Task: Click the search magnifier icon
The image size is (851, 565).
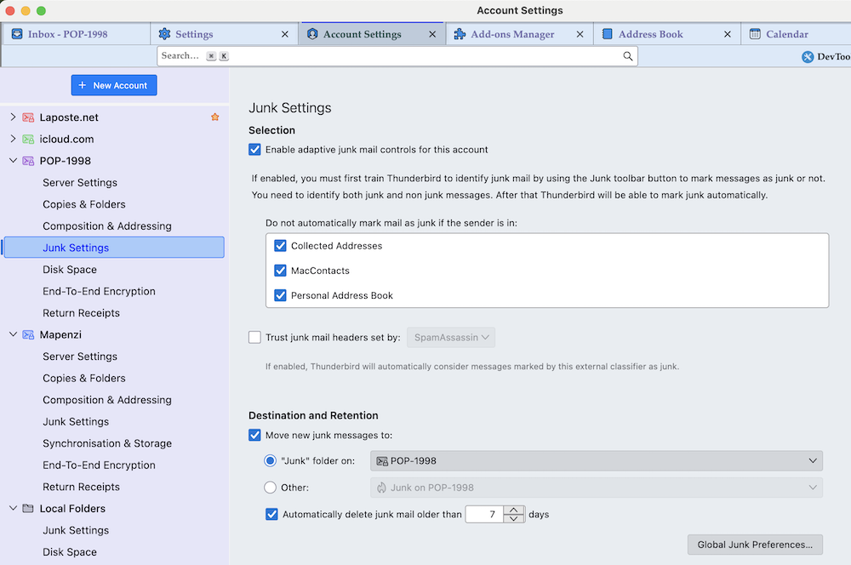Action: pos(628,56)
